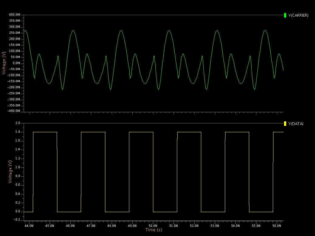The width and height of the screenshot is (315, 236).
Task: Click the 0.8 data voltage axis label
Action: tap(18, 176)
